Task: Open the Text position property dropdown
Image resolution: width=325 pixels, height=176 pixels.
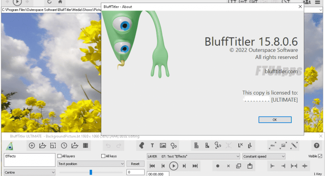Action: [x=91, y=164]
